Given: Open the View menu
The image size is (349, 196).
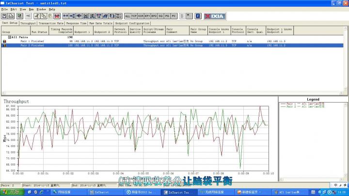Looking at the screenshot, I should pyautogui.click(x=23, y=9).
